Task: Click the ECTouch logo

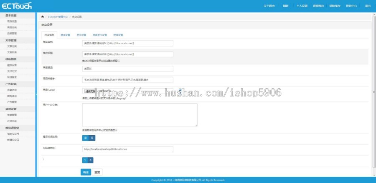Action: 17,6
